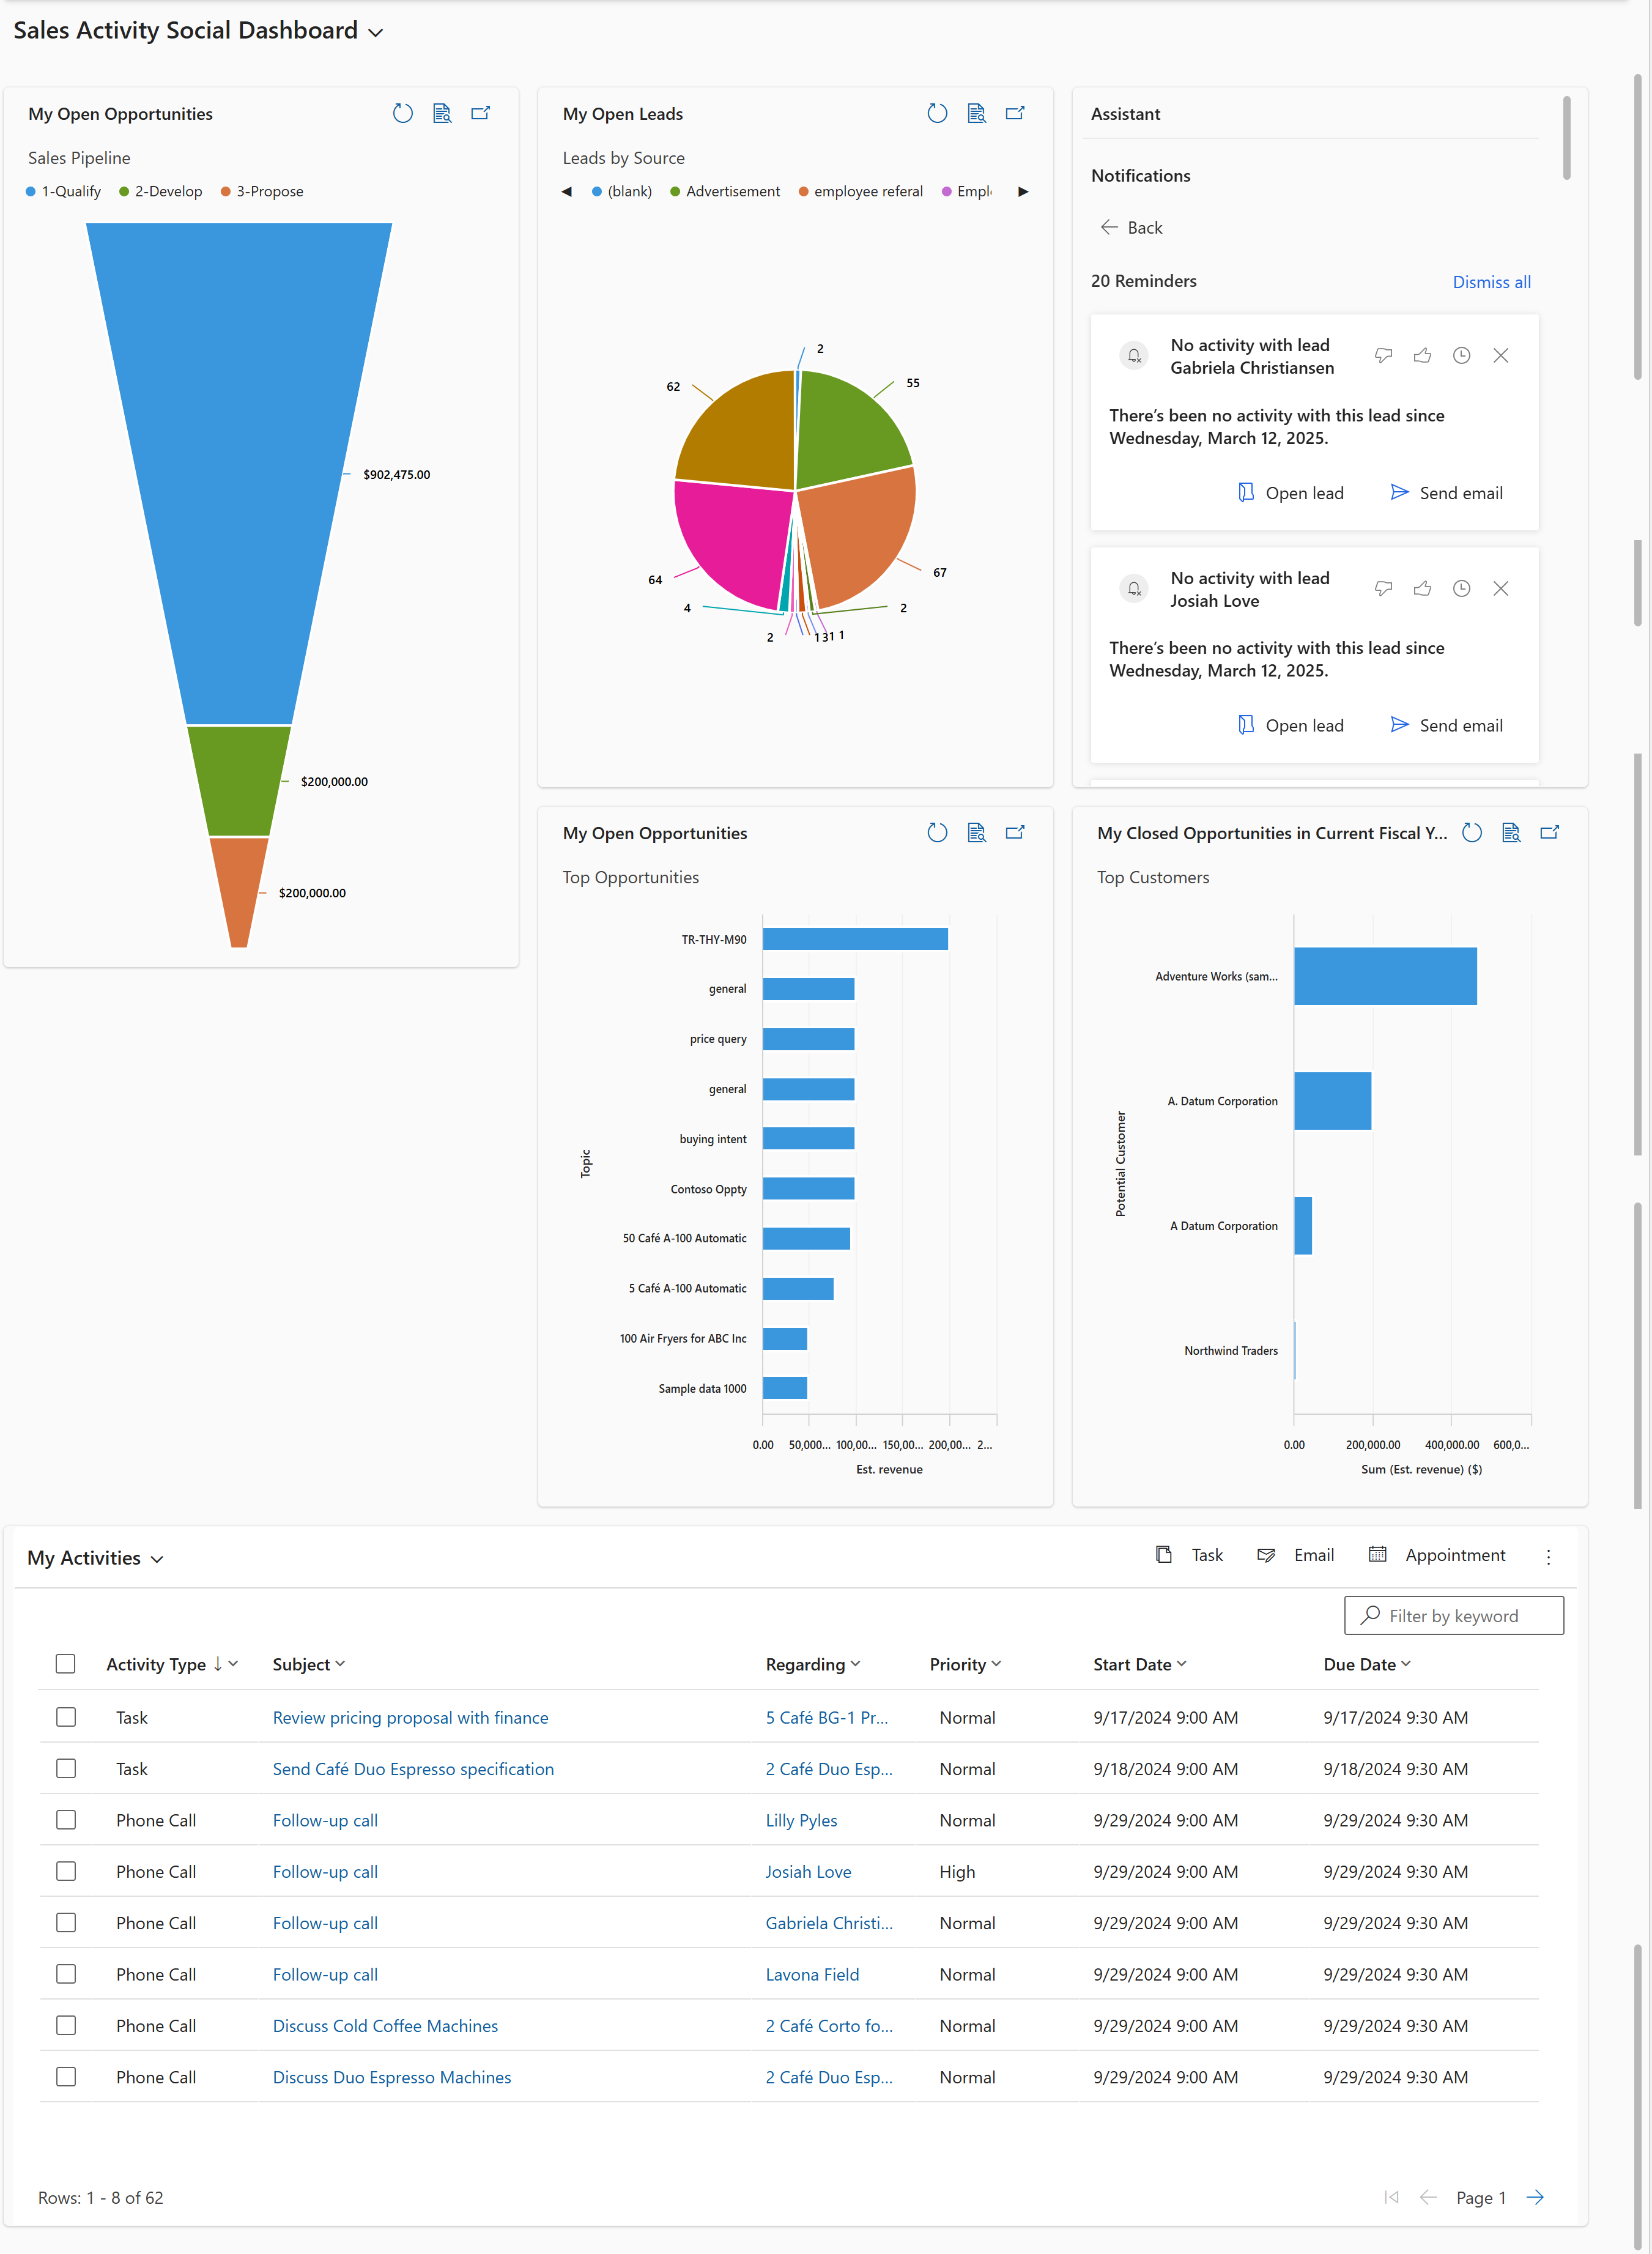
Task: Refresh the Sales Pipeline funnel chart
Action: click(403, 113)
